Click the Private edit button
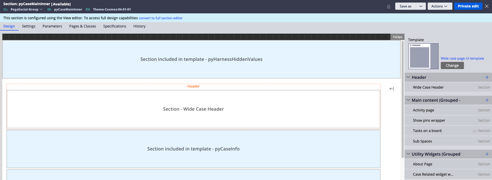Image resolution: width=492 pixels, height=180 pixels. [x=468, y=6]
